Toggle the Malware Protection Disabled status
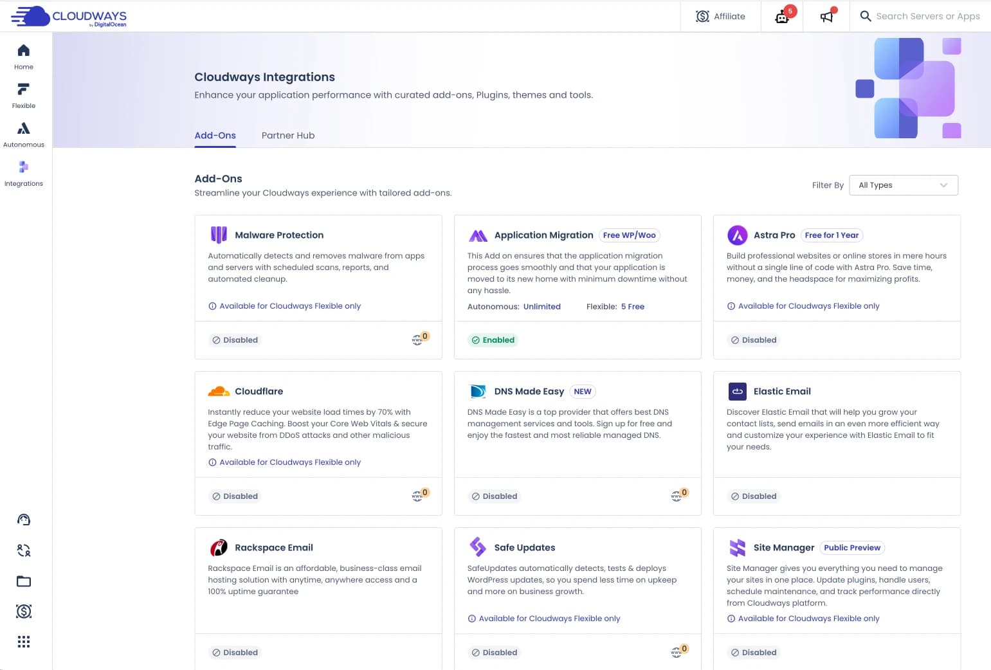This screenshot has height=670, width=991. pyautogui.click(x=235, y=340)
